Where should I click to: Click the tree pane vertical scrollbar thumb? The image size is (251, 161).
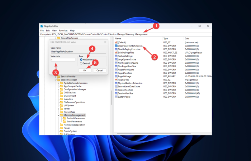click(111, 98)
